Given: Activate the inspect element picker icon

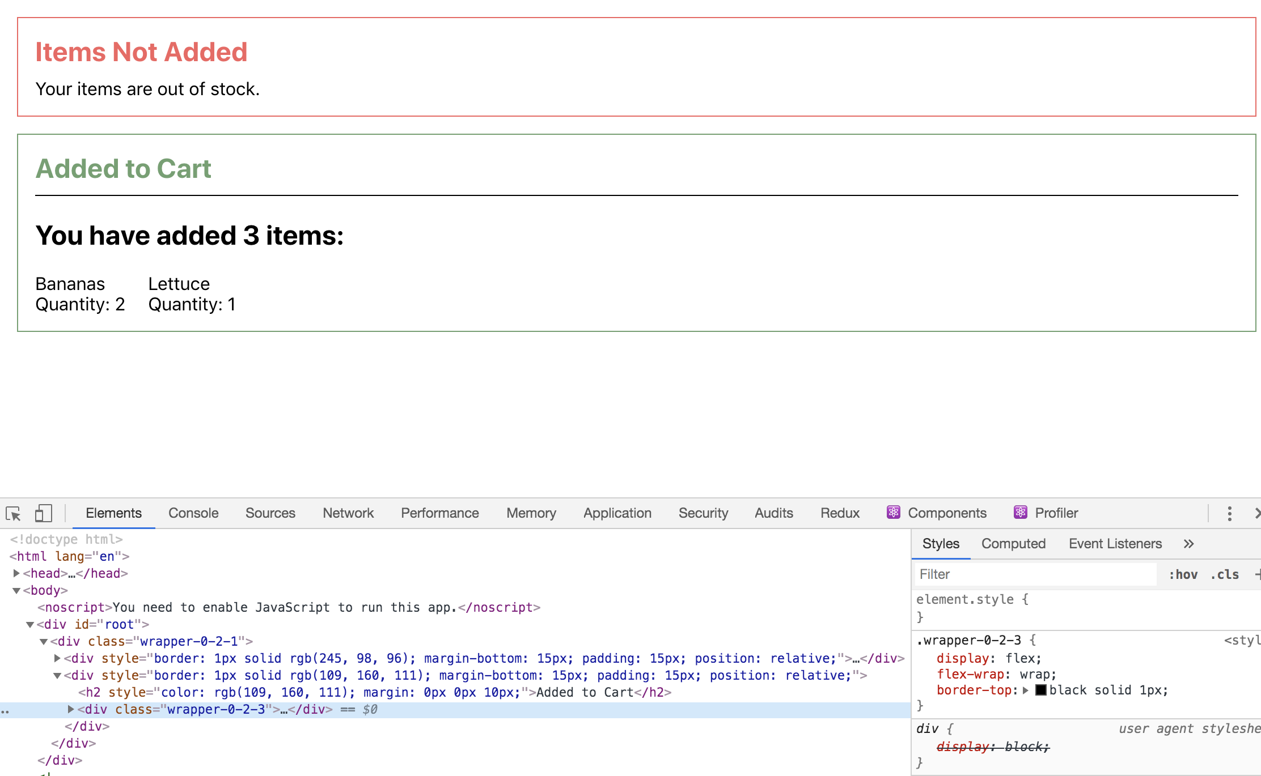Looking at the screenshot, I should (x=13, y=513).
